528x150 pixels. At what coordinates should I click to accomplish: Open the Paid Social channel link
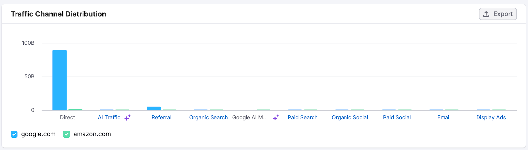click(x=397, y=117)
